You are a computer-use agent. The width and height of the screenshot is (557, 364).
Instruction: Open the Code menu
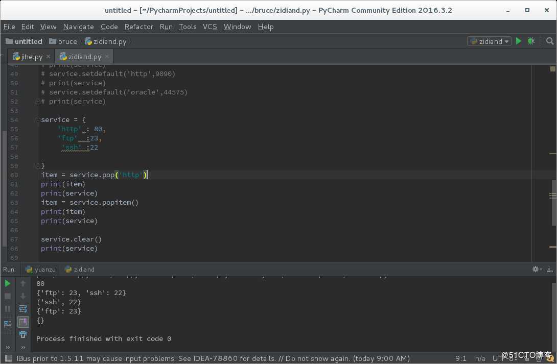[x=109, y=27]
